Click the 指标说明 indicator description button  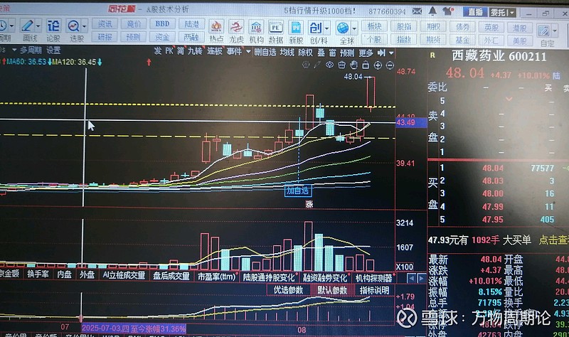[374, 290]
